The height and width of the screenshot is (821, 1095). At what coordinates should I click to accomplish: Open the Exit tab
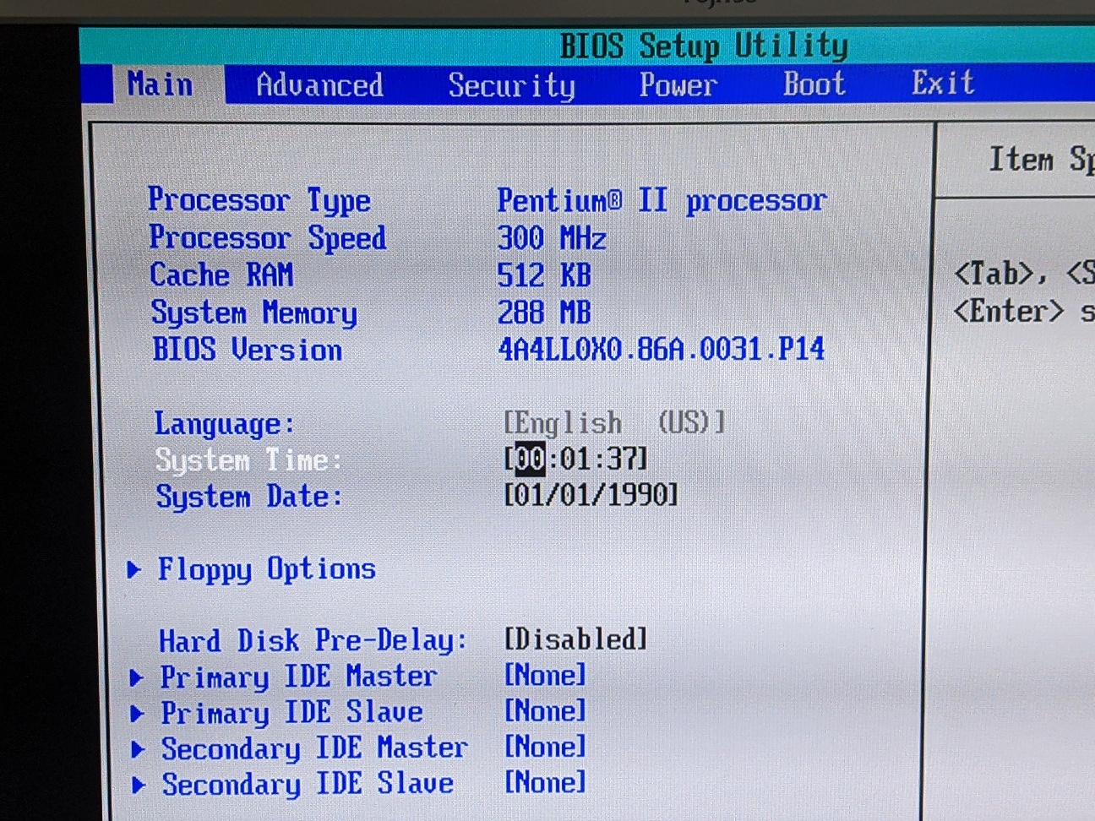(x=943, y=83)
